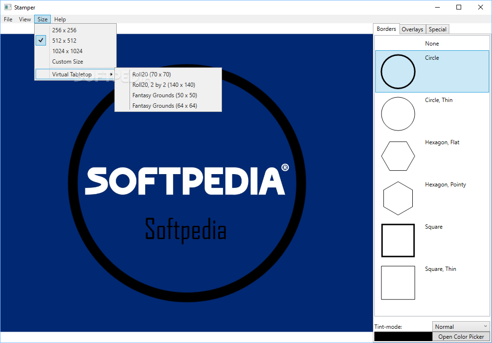Maximize the Stamper window
The height and width of the screenshot is (343, 492).
click(459, 7)
